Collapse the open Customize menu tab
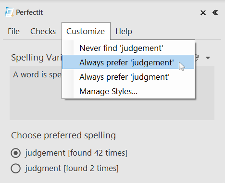 pyautogui.click(x=86, y=31)
